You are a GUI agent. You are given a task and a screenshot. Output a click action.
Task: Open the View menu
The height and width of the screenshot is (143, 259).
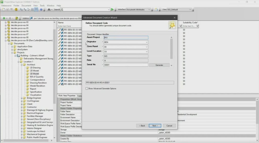[35, 6]
